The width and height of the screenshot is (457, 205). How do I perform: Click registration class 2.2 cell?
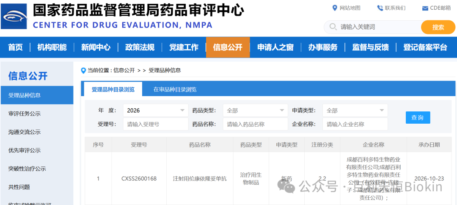point(322,178)
